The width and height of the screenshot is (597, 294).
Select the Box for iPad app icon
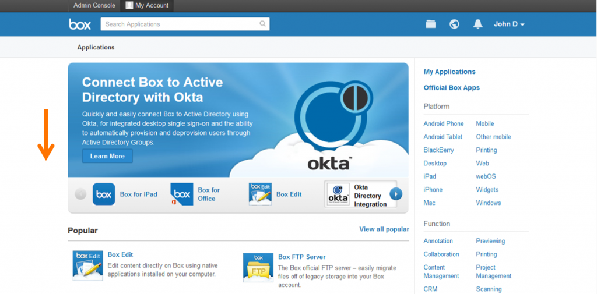click(104, 194)
